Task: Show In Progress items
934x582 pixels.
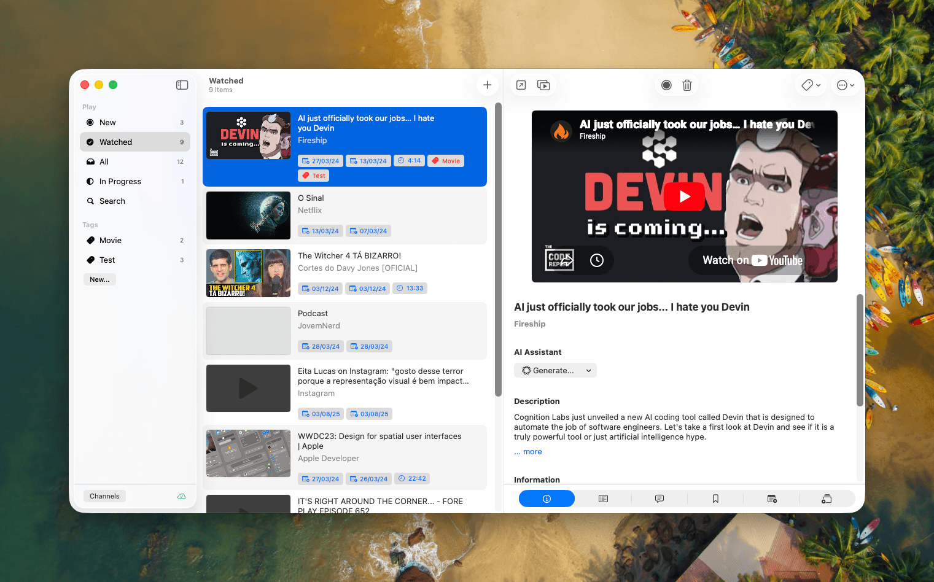Action: click(x=135, y=181)
